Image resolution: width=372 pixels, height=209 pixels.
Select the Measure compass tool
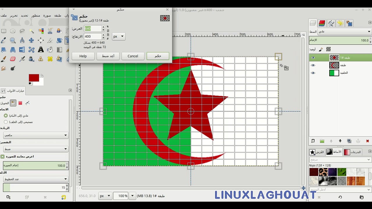22,40
